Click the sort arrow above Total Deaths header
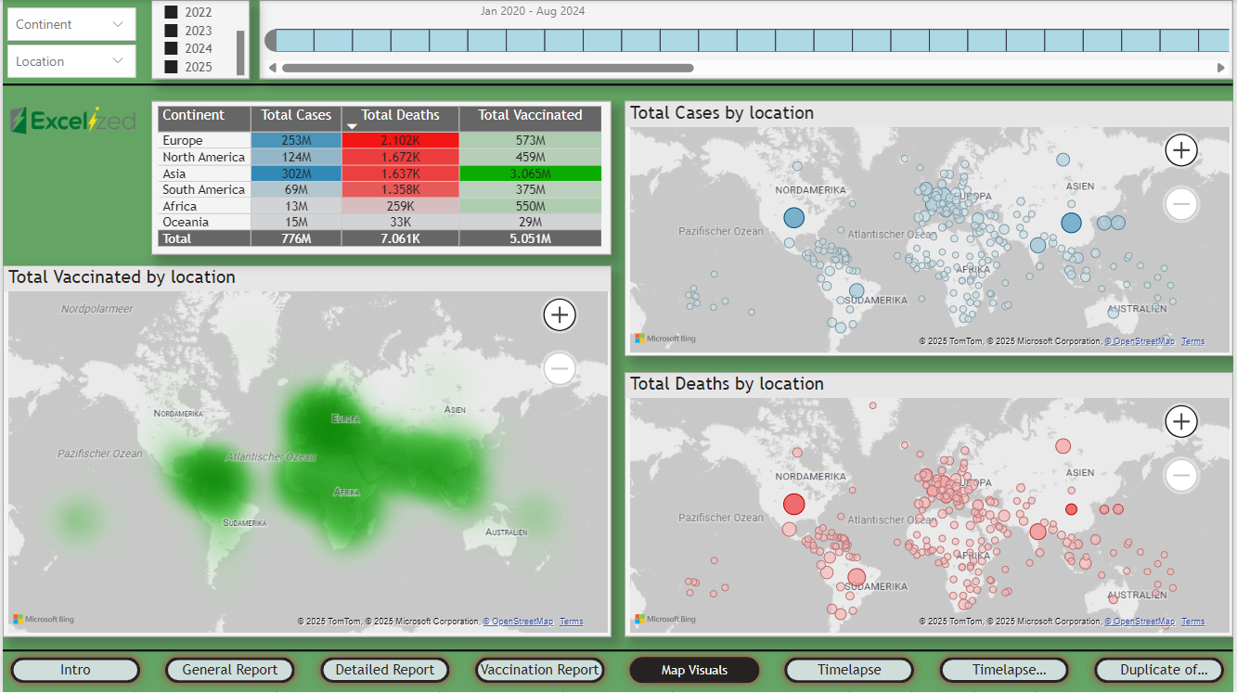This screenshot has height=693, width=1237. (352, 126)
